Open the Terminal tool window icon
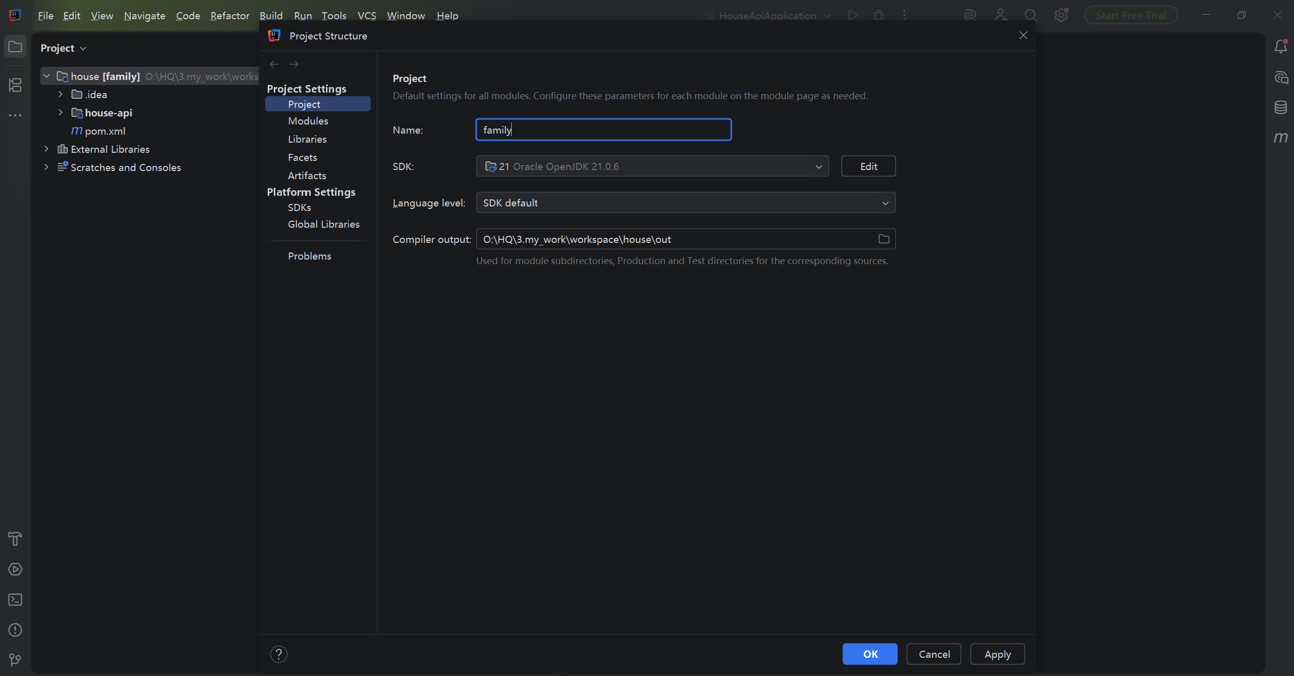 [x=15, y=600]
